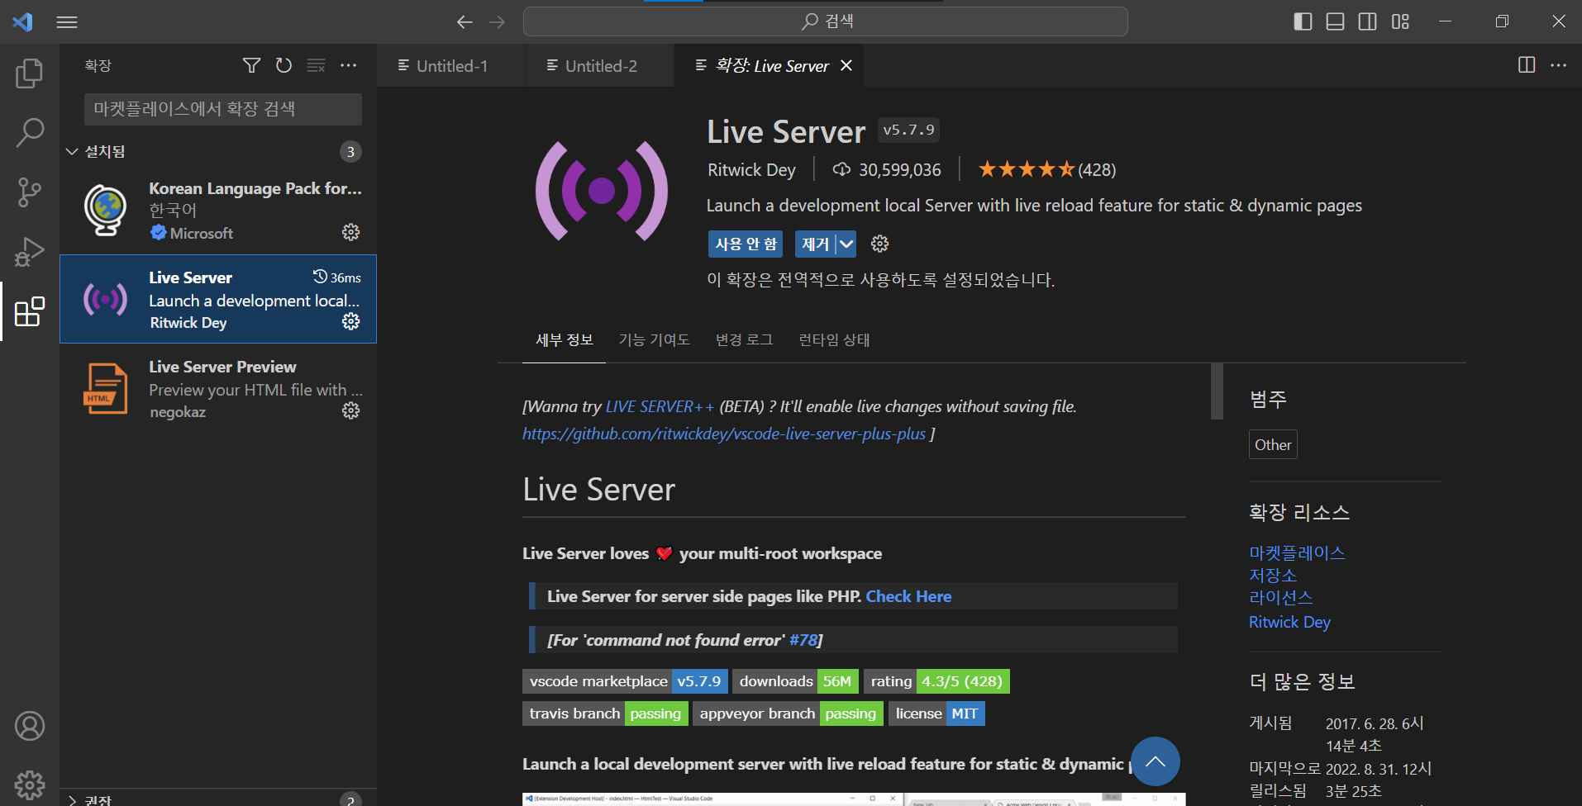Toggle Secondary Side Bar visibility
Viewport: 1582px width, 806px height.
pyautogui.click(x=1368, y=22)
